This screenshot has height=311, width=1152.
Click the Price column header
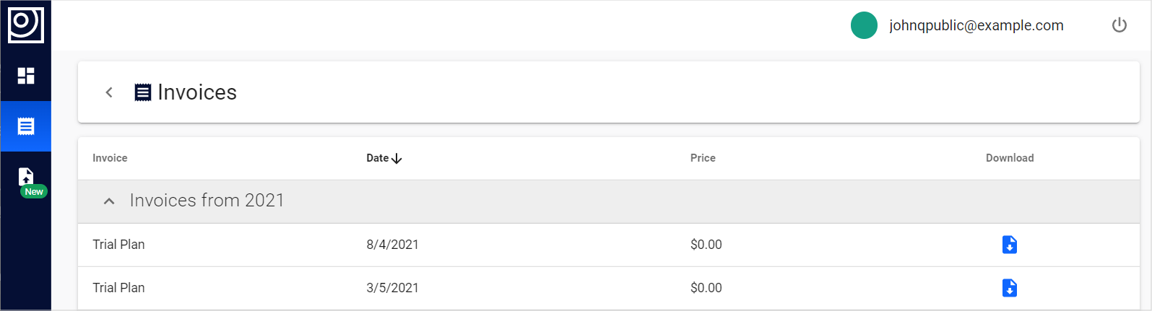tap(703, 158)
